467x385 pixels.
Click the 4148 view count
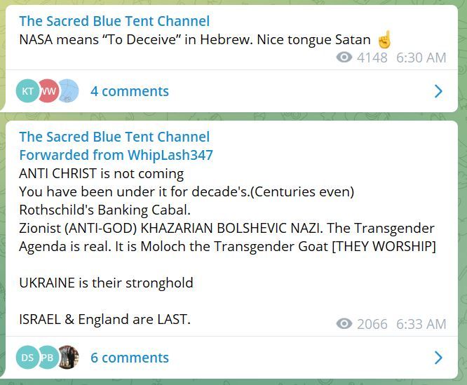tap(372, 58)
